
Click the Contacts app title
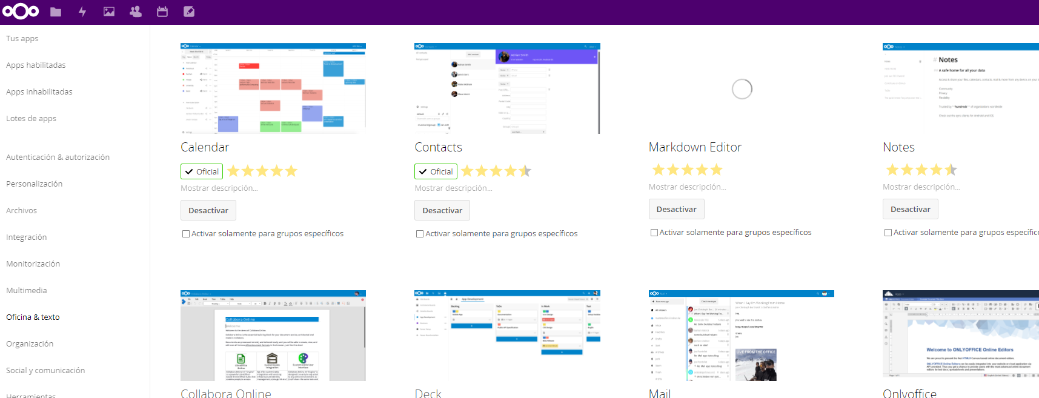[x=438, y=147]
